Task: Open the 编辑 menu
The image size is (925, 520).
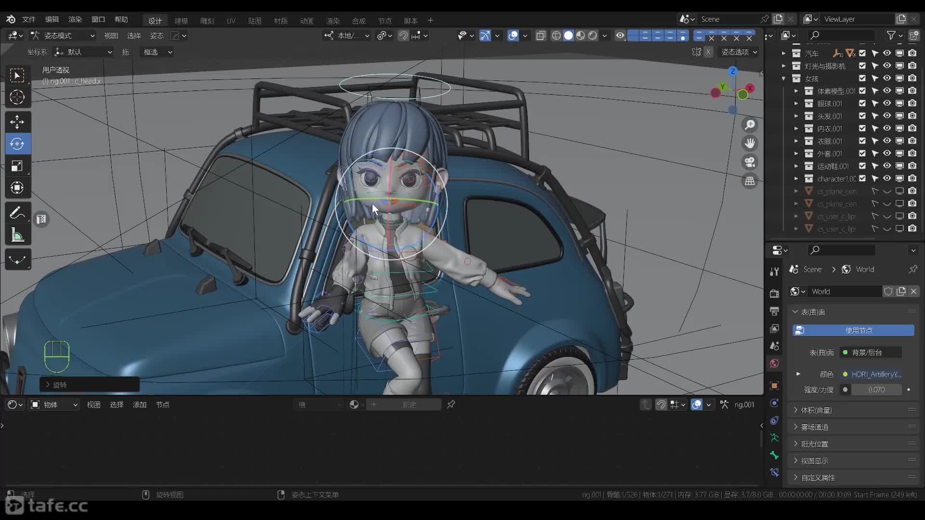Action: [x=52, y=19]
